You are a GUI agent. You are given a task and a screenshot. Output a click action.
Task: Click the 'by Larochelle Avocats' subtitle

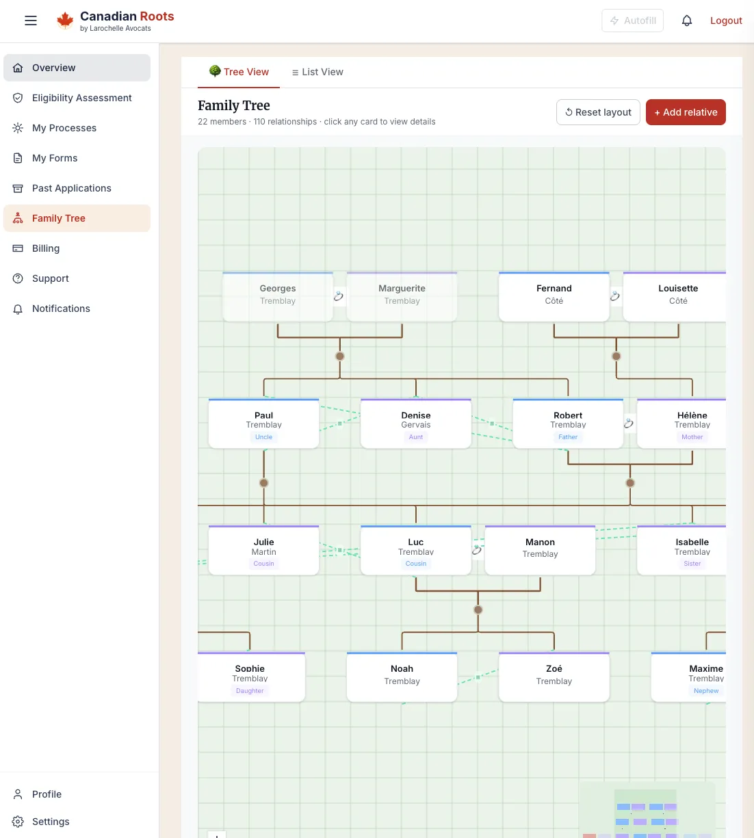tap(116, 29)
